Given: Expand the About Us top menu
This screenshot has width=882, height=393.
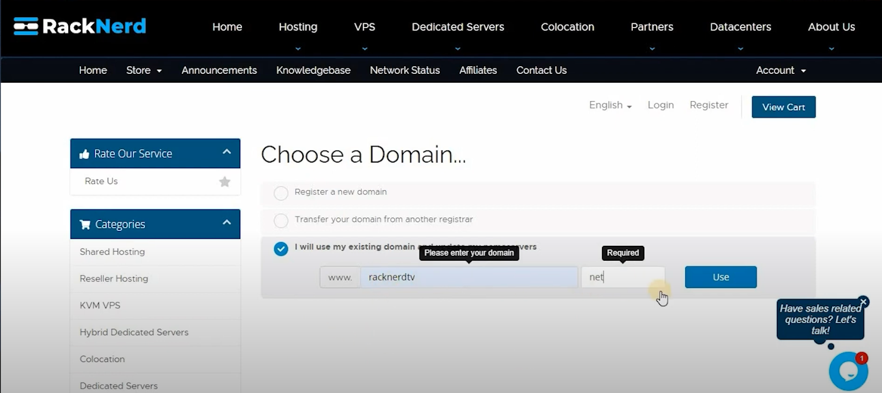Looking at the screenshot, I should (x=831, y=26).
